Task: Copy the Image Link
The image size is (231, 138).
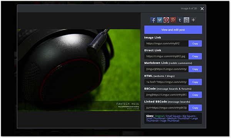Action: click(x=195, y=44)
